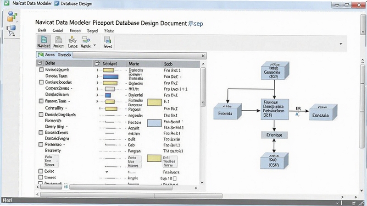Click the green icon on Aees Soeeik tab
Image resolution: width=367 pixels, height=206 pixels.
pos(41,54)
